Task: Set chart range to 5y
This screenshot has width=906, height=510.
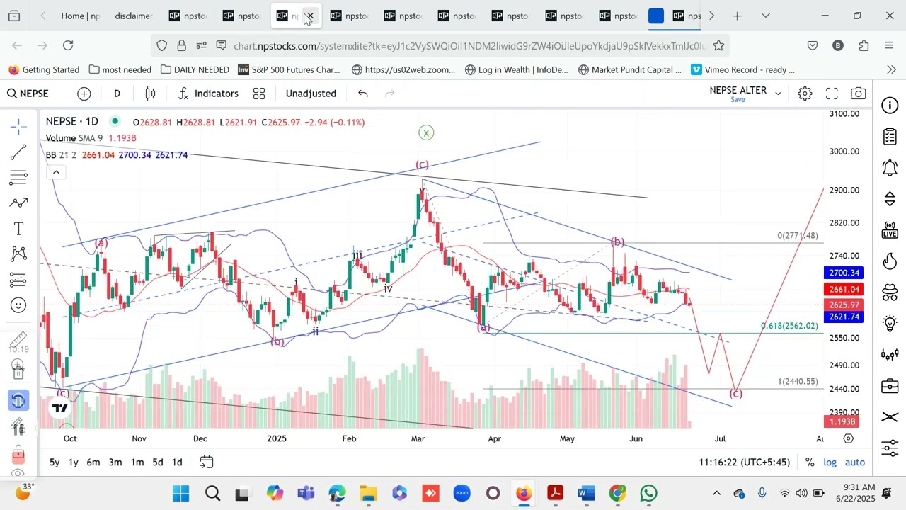Action: pos(55,463)
